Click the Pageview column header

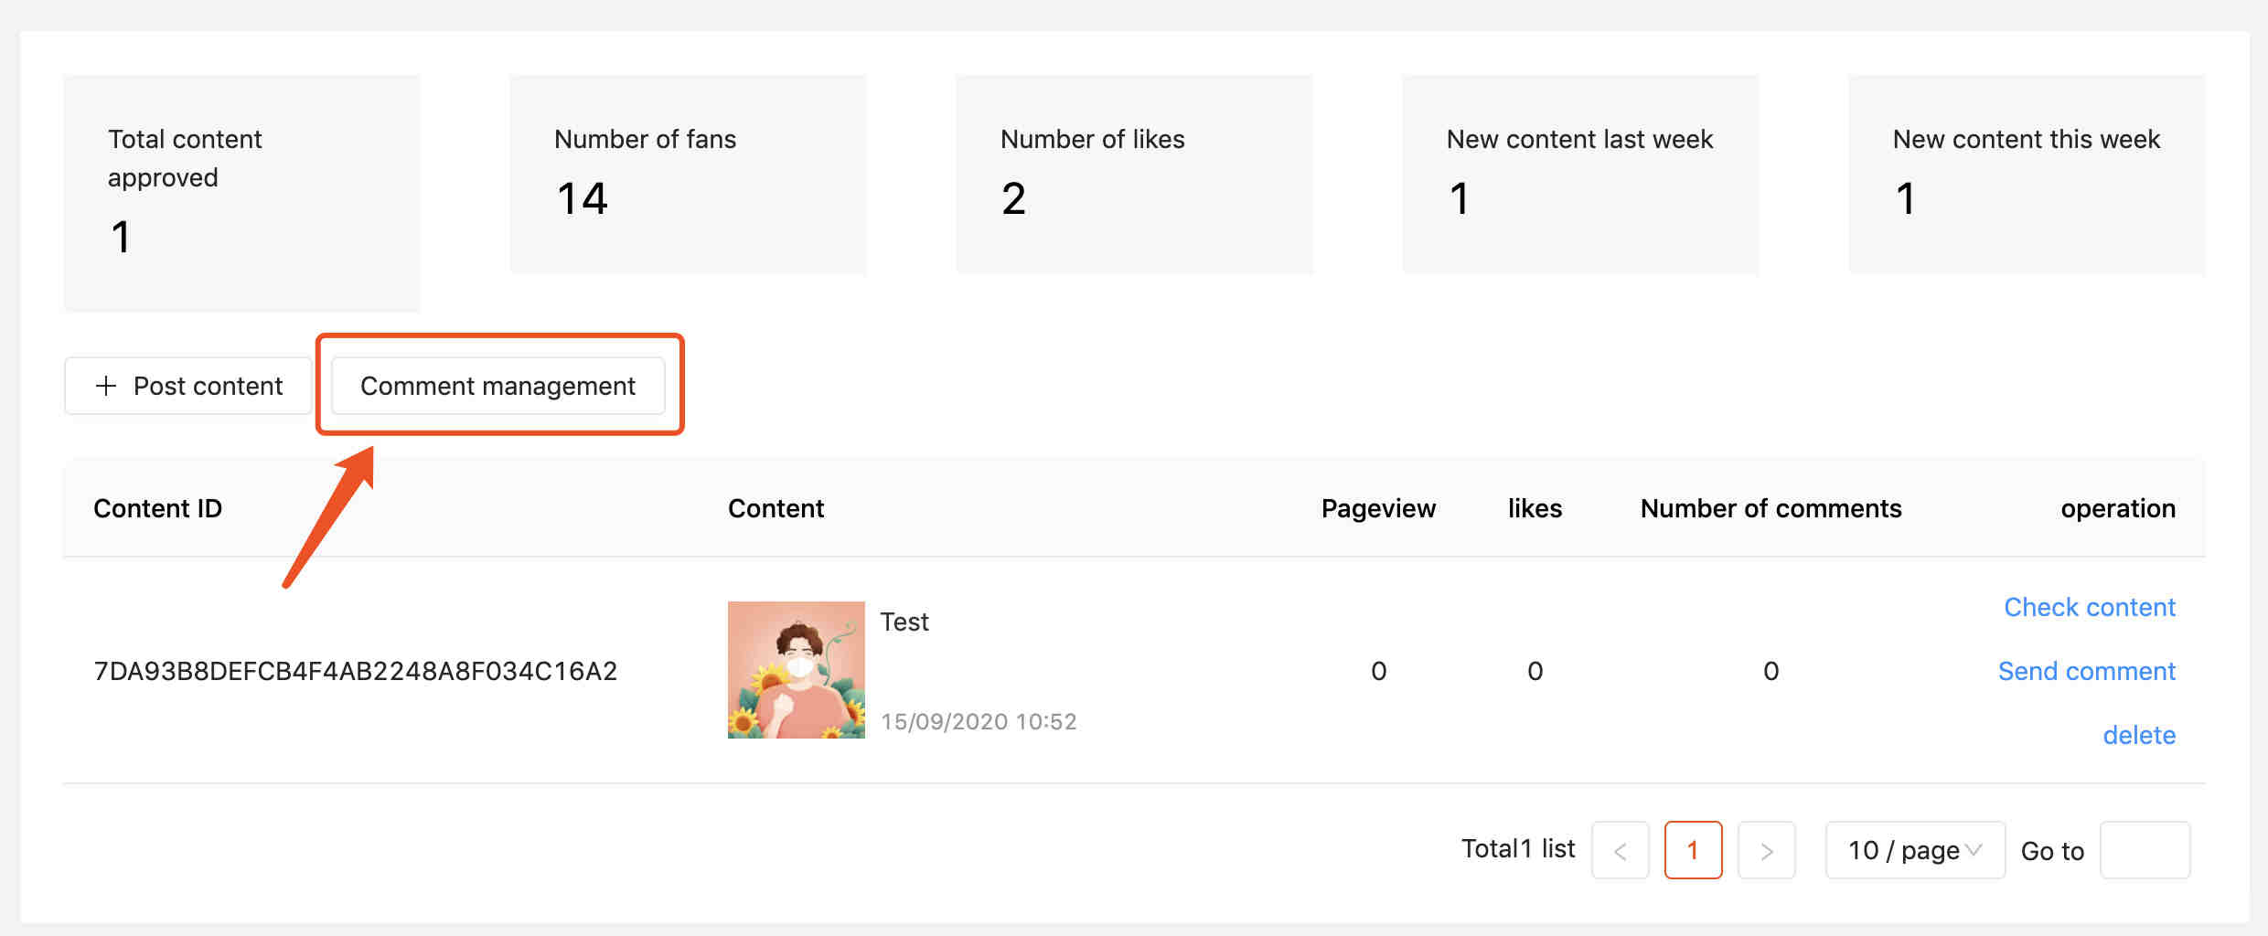[1378, 508]
